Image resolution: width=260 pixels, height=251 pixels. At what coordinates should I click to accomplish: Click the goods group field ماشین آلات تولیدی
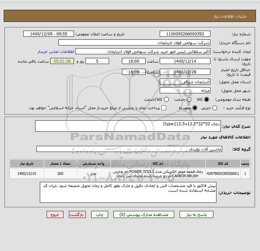[129, 149]
